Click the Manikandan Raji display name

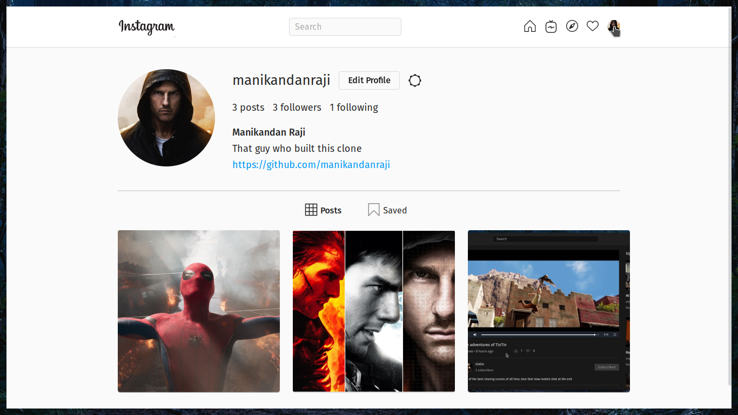coord(269,132)
